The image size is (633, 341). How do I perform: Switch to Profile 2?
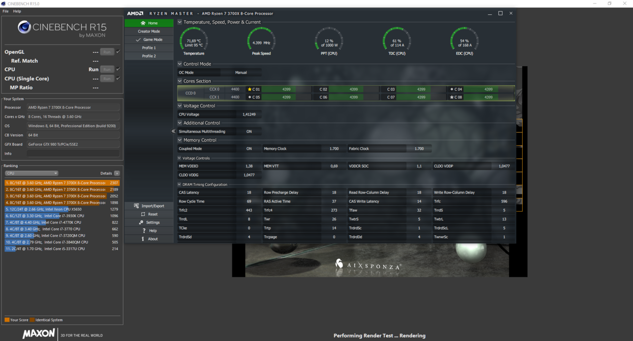149,56
